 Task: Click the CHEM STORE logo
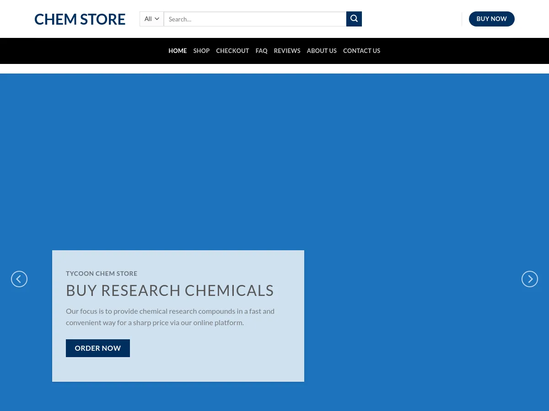80,19
